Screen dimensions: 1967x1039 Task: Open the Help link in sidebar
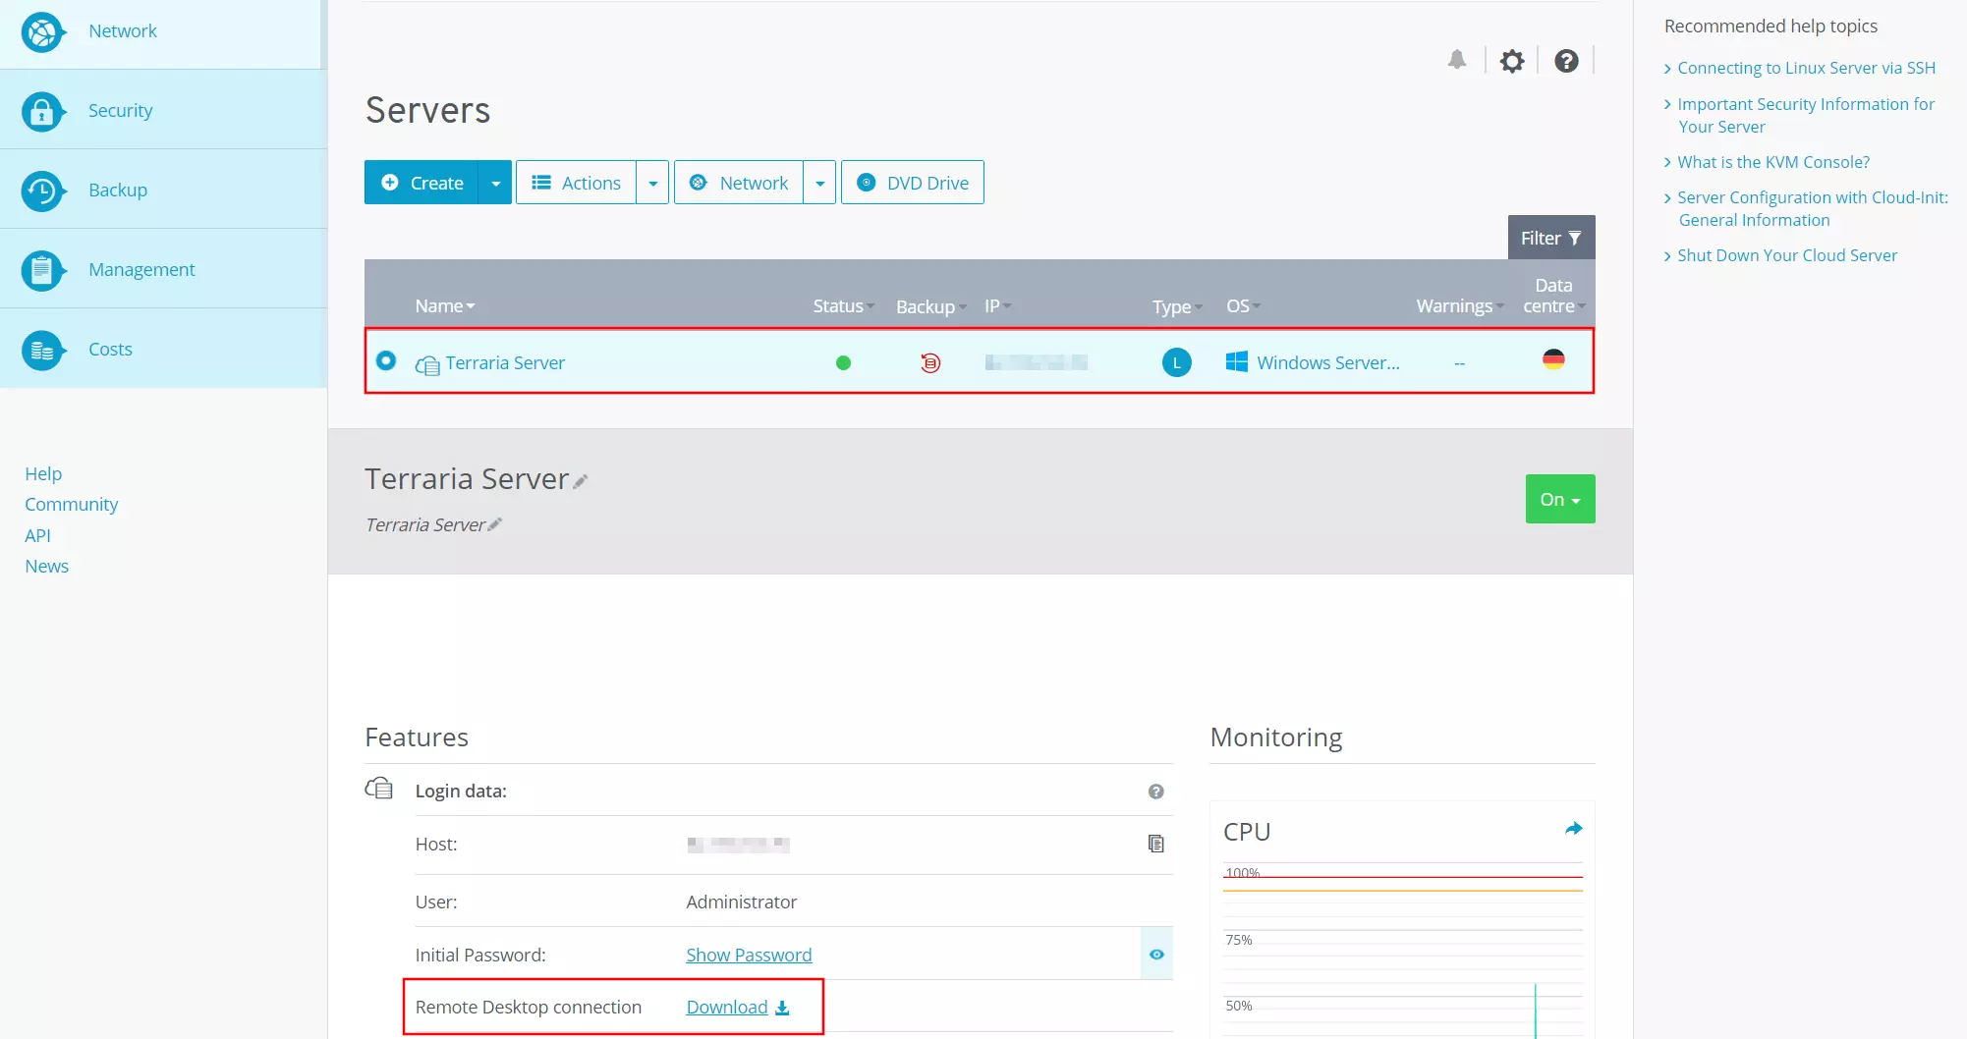point(43,473)
